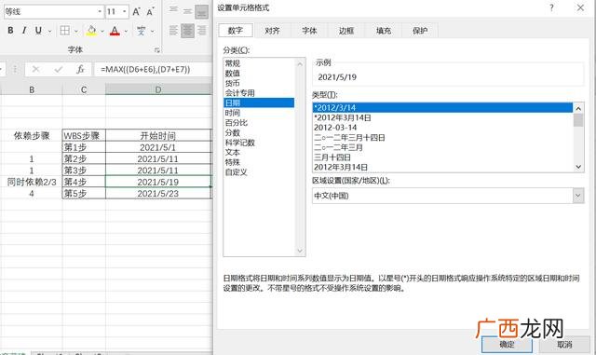The width and height of the screenshot is (596, 355).
Task: Select column C header
Action: tap(84, 89)
